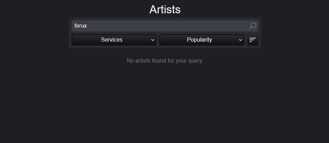Click the chevron arrow on Services dropdown
Screen dimensions: 329x143
(153, 40)
